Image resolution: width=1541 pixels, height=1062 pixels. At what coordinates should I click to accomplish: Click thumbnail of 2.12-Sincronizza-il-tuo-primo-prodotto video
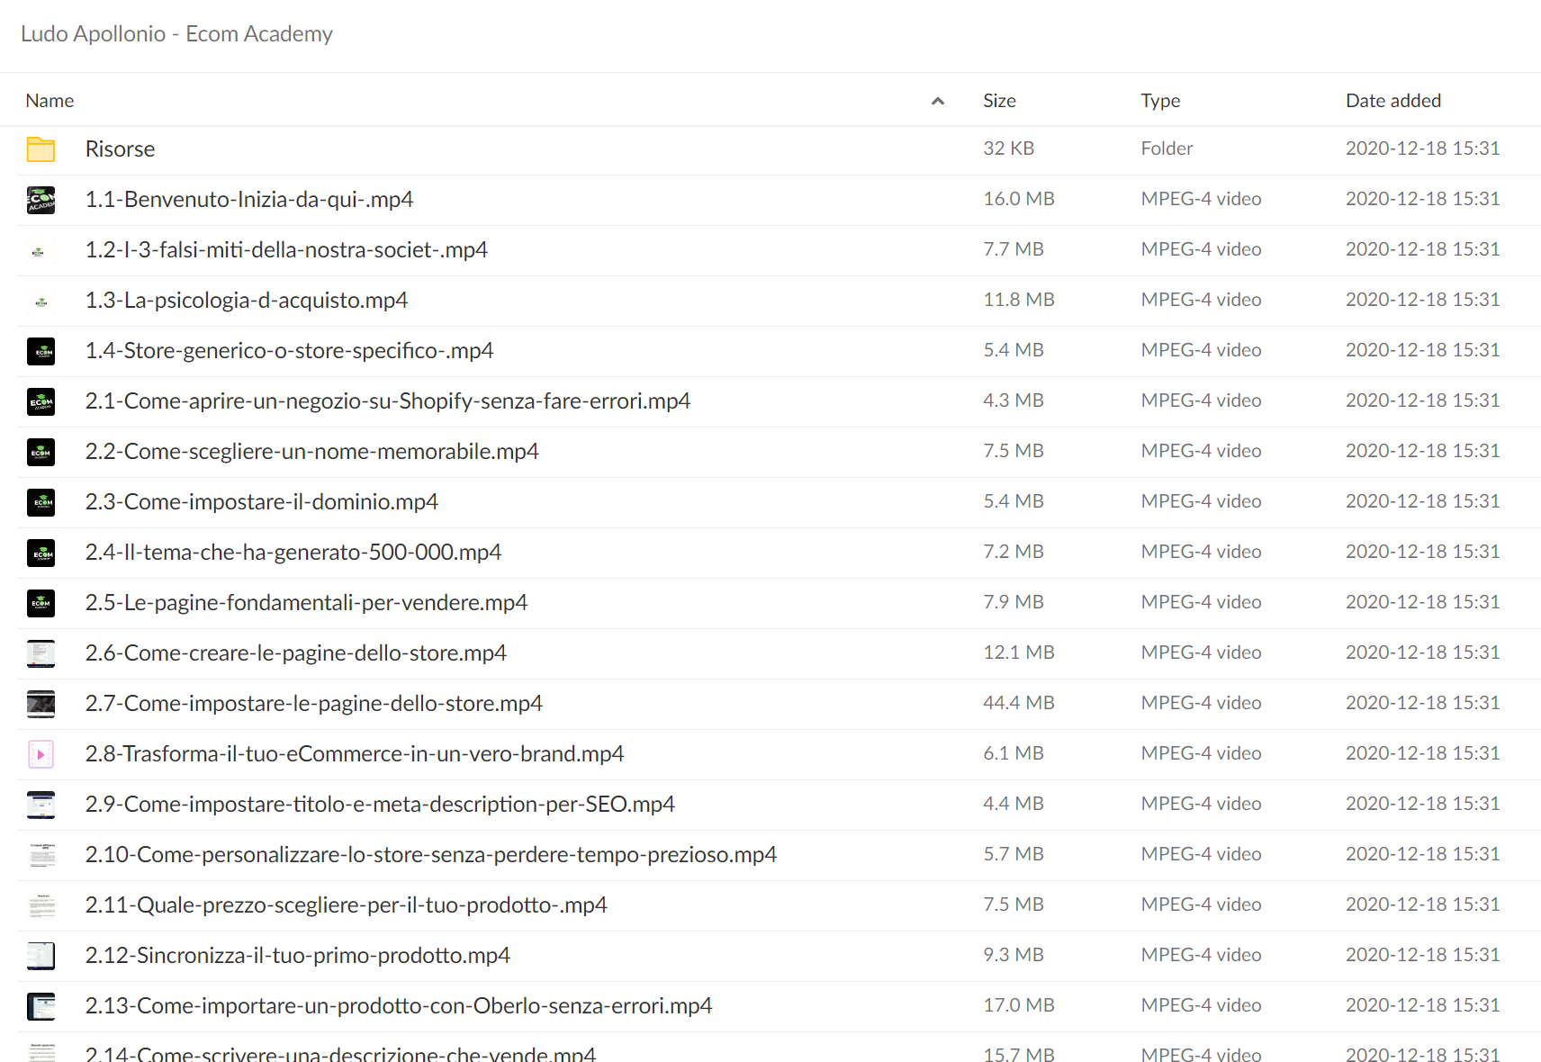coord(41,955)
